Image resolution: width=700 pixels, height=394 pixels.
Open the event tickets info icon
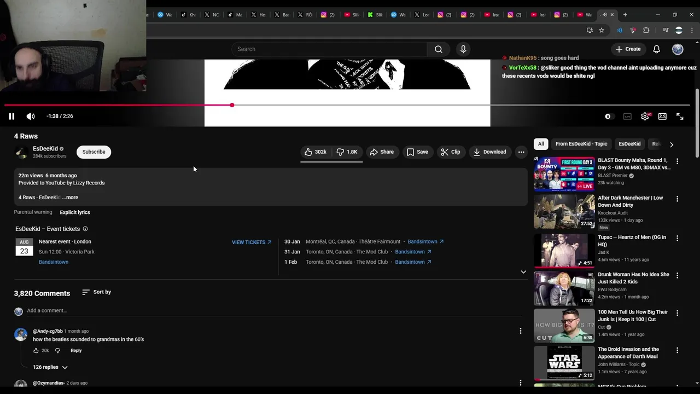click(x=85, y=229)
